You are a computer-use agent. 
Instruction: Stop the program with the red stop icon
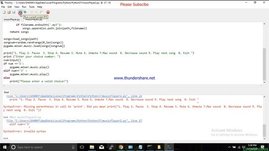(48, 12)
